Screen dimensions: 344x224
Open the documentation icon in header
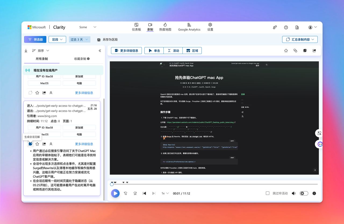click(x=297, y=27)
